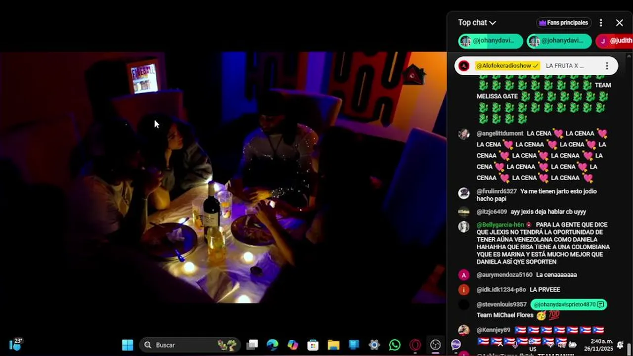633x356 pixels.
Task: Click the 'LA PRVEEE' chat message
Action: click(x=544, y=290)
